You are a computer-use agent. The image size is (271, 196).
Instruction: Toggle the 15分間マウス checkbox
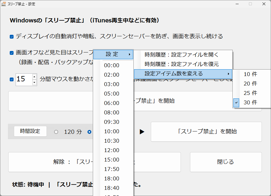pyautogui.click(x=11, y=79)
